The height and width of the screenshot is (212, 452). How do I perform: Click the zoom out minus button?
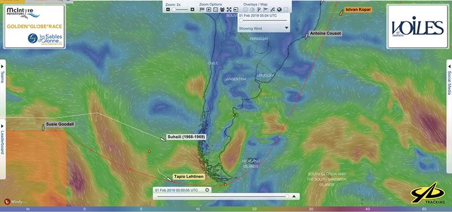point(168,10)
